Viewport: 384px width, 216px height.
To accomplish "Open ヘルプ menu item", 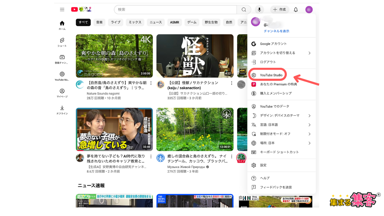I will coord(282,178).
